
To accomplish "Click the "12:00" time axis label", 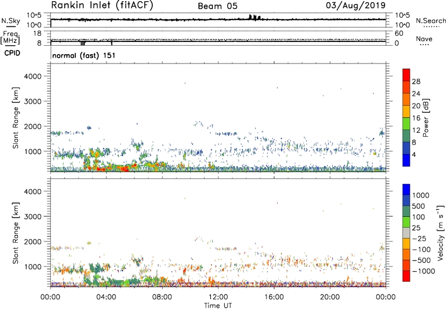I will (218, 297).
